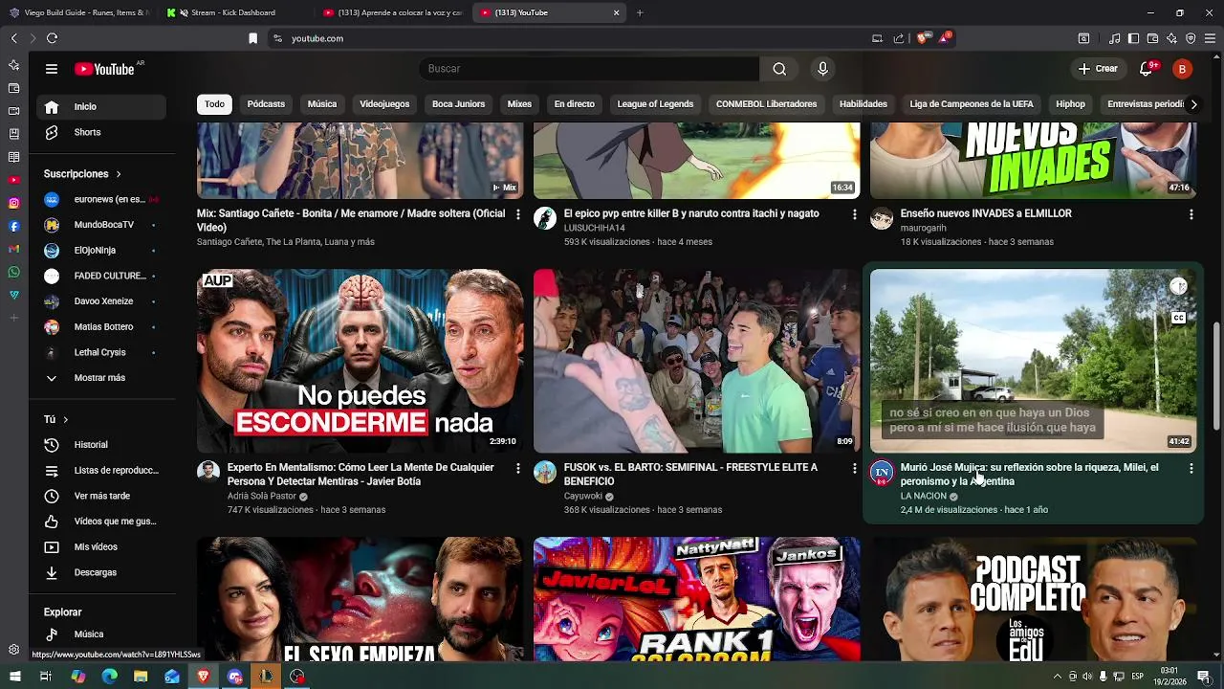Click the YouTube logo

(x=105, y=69)
